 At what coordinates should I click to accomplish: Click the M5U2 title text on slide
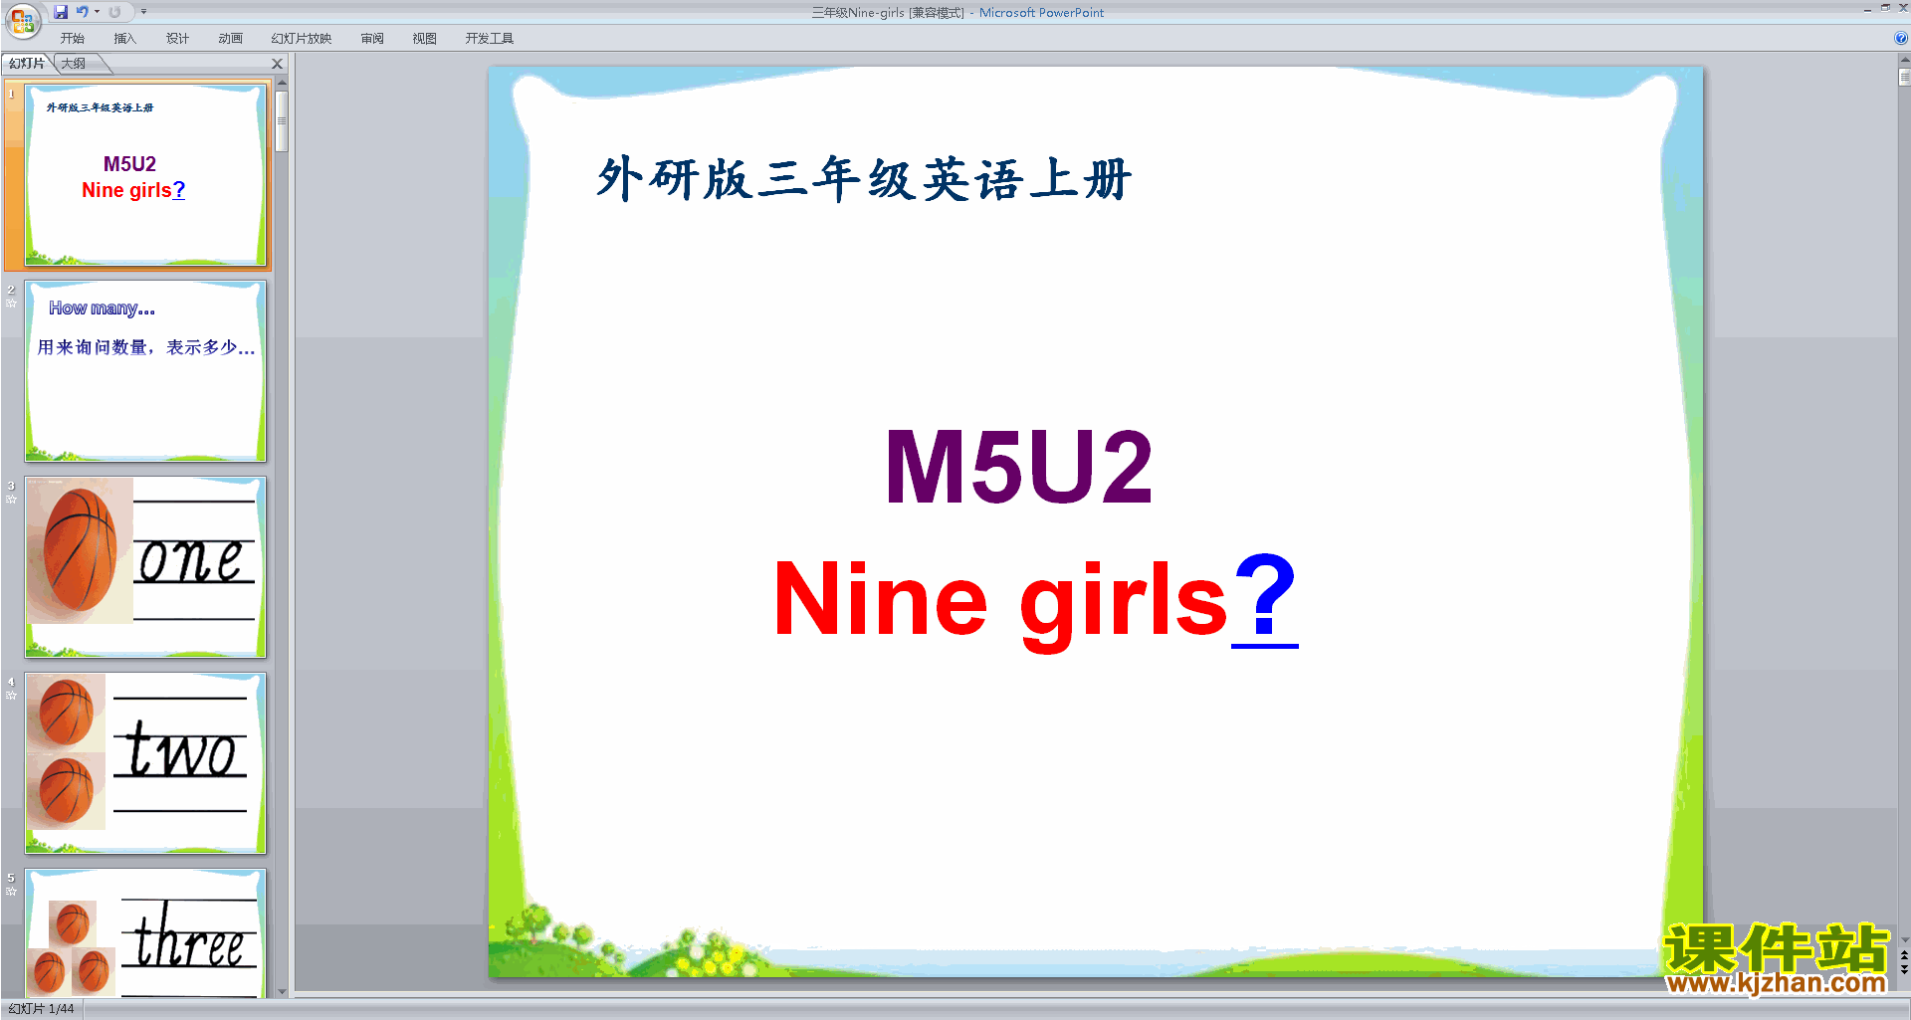tap(1018, 467)
